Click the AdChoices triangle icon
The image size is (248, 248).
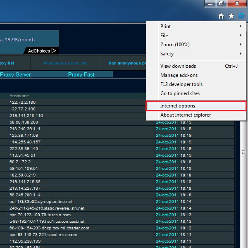54,51
